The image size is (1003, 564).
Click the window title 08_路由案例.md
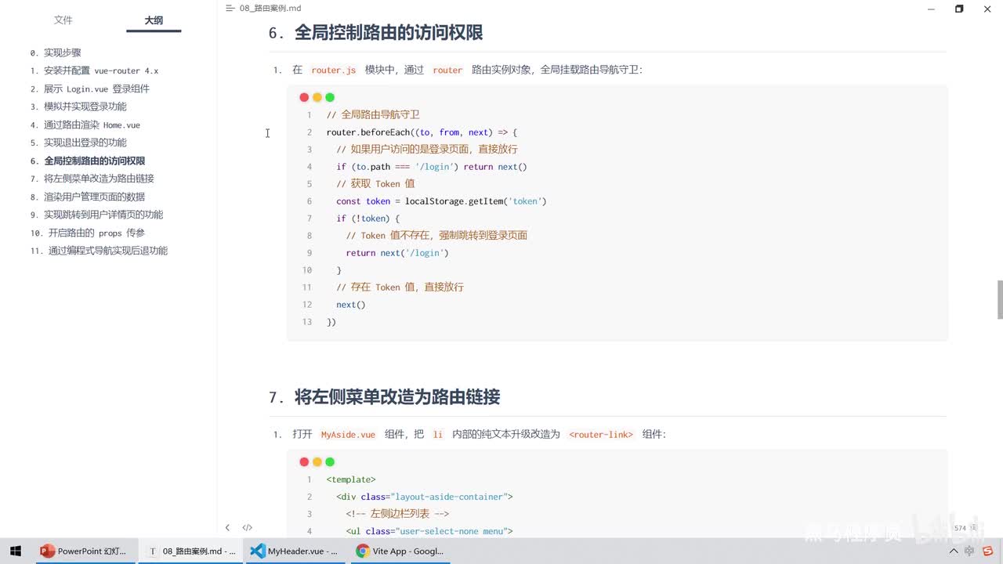270,9
